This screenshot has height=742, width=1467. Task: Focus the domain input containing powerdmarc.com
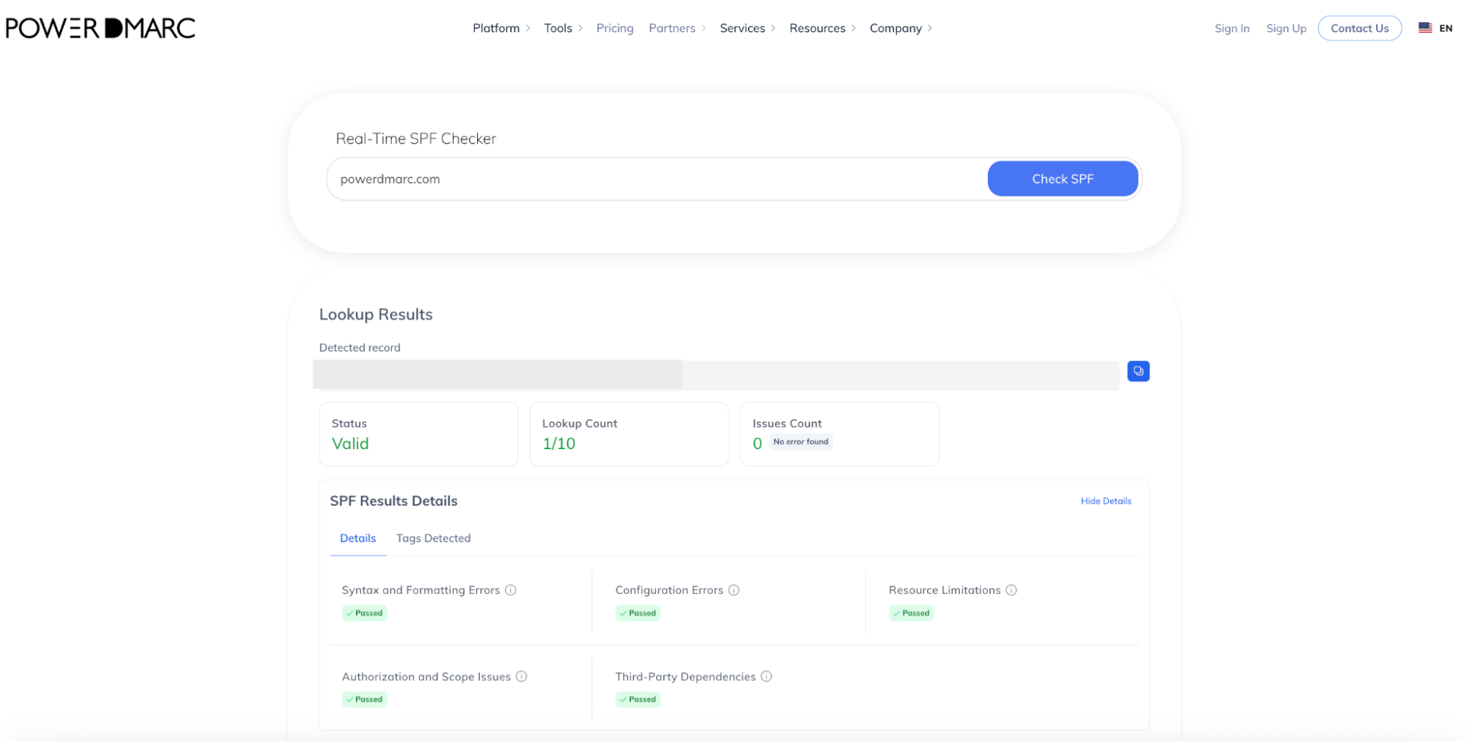click(x=657, y=179)
